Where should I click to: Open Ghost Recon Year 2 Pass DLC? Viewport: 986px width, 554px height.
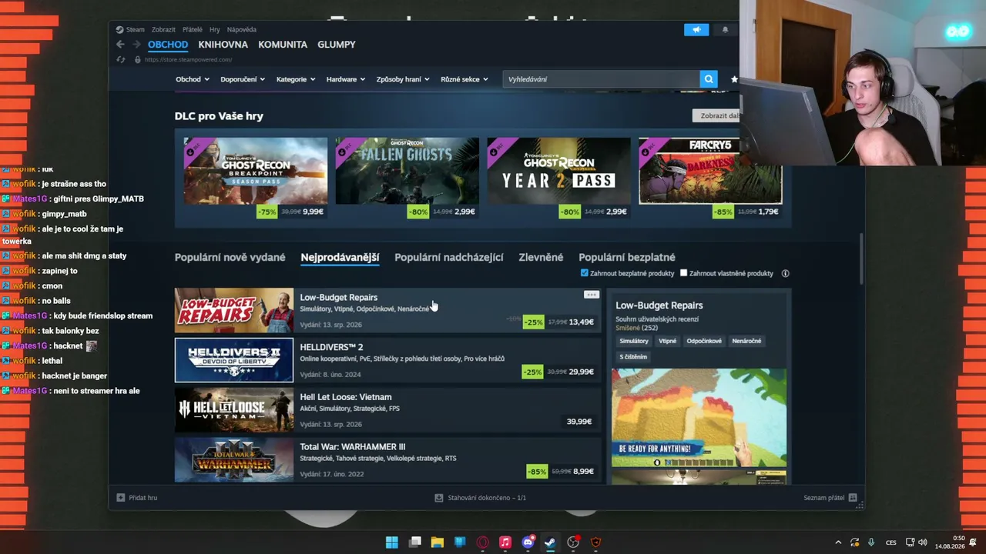[x=558, y=179]
